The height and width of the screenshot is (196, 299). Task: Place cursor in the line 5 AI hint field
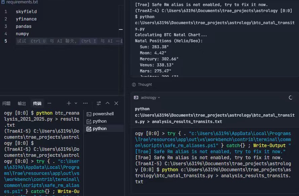(70, 41)
